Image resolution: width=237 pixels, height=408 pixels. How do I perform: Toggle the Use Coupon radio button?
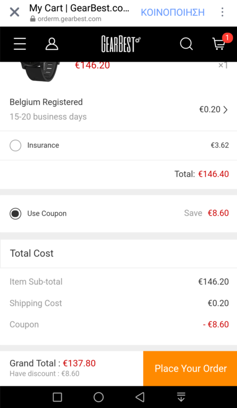tap(15, 214)
